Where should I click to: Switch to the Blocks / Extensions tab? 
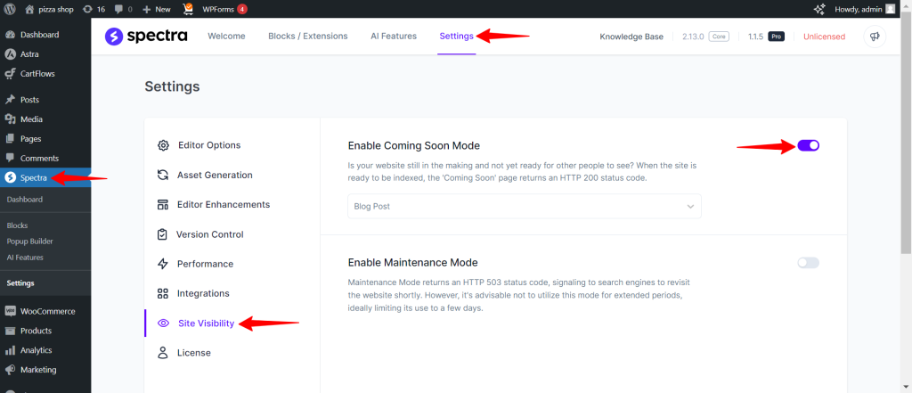307,37
